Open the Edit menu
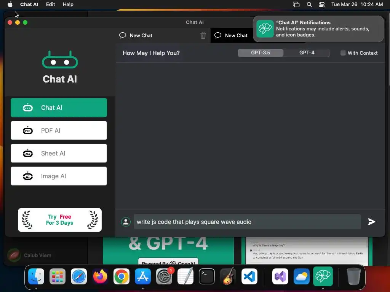Screen dimensions: 390x292 tap(51, 5)
